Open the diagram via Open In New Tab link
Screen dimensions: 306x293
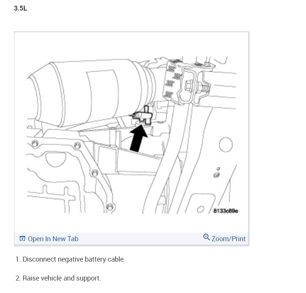pos(53,239)
